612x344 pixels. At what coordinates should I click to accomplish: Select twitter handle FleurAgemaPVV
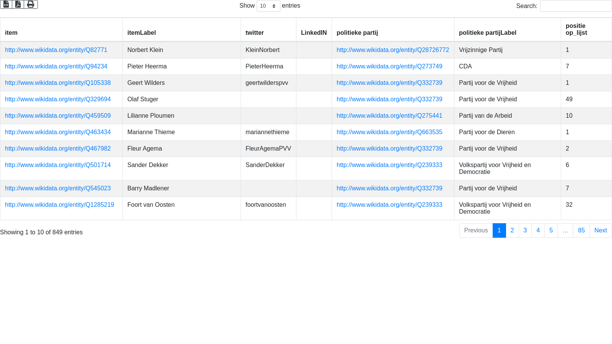point(268,149)
